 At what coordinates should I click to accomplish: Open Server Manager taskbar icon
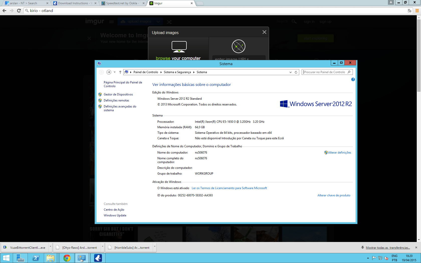point(20,258)
